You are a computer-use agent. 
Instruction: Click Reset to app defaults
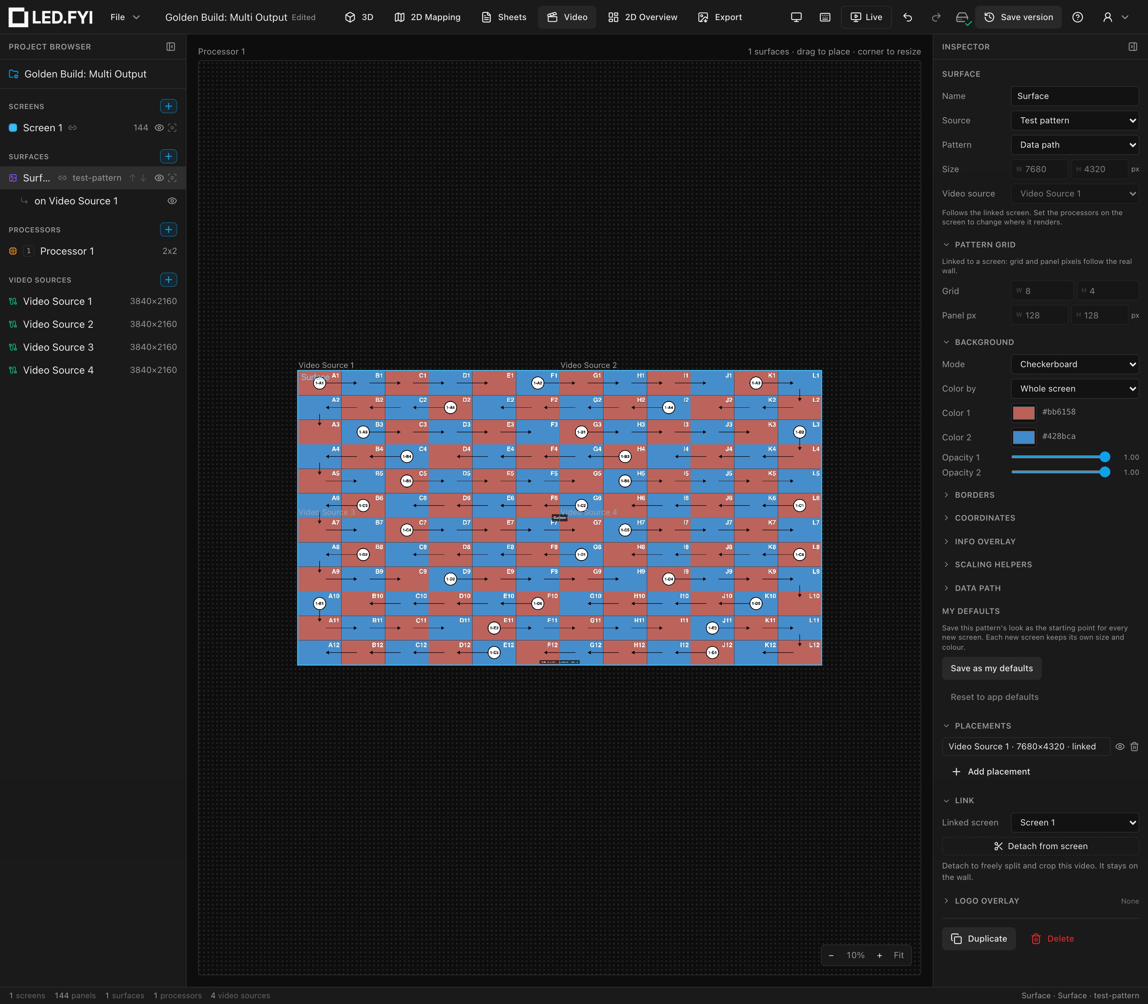(x=994, y=696)
